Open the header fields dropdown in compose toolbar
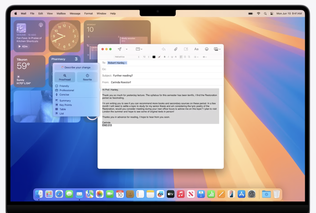Viewport: 316px width, 213px height. pyautogui.click(x=139, y=49)
